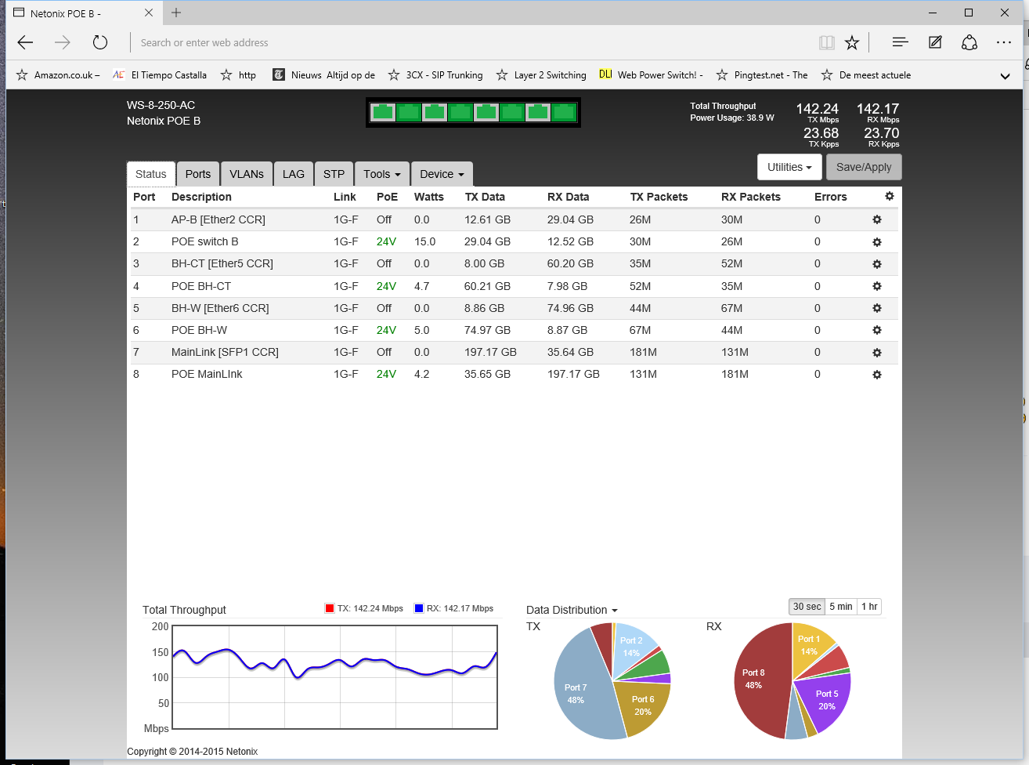Switch to the VLANs tab
The image size is (1029, 765).
(x=247, y=174)
